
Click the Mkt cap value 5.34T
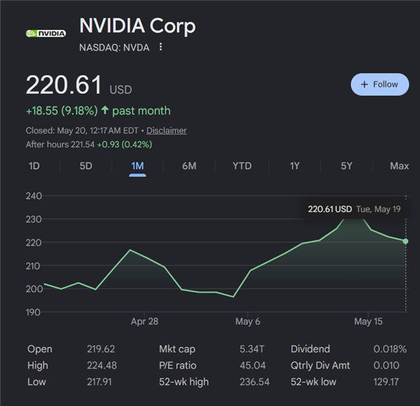tap(252, 349)
